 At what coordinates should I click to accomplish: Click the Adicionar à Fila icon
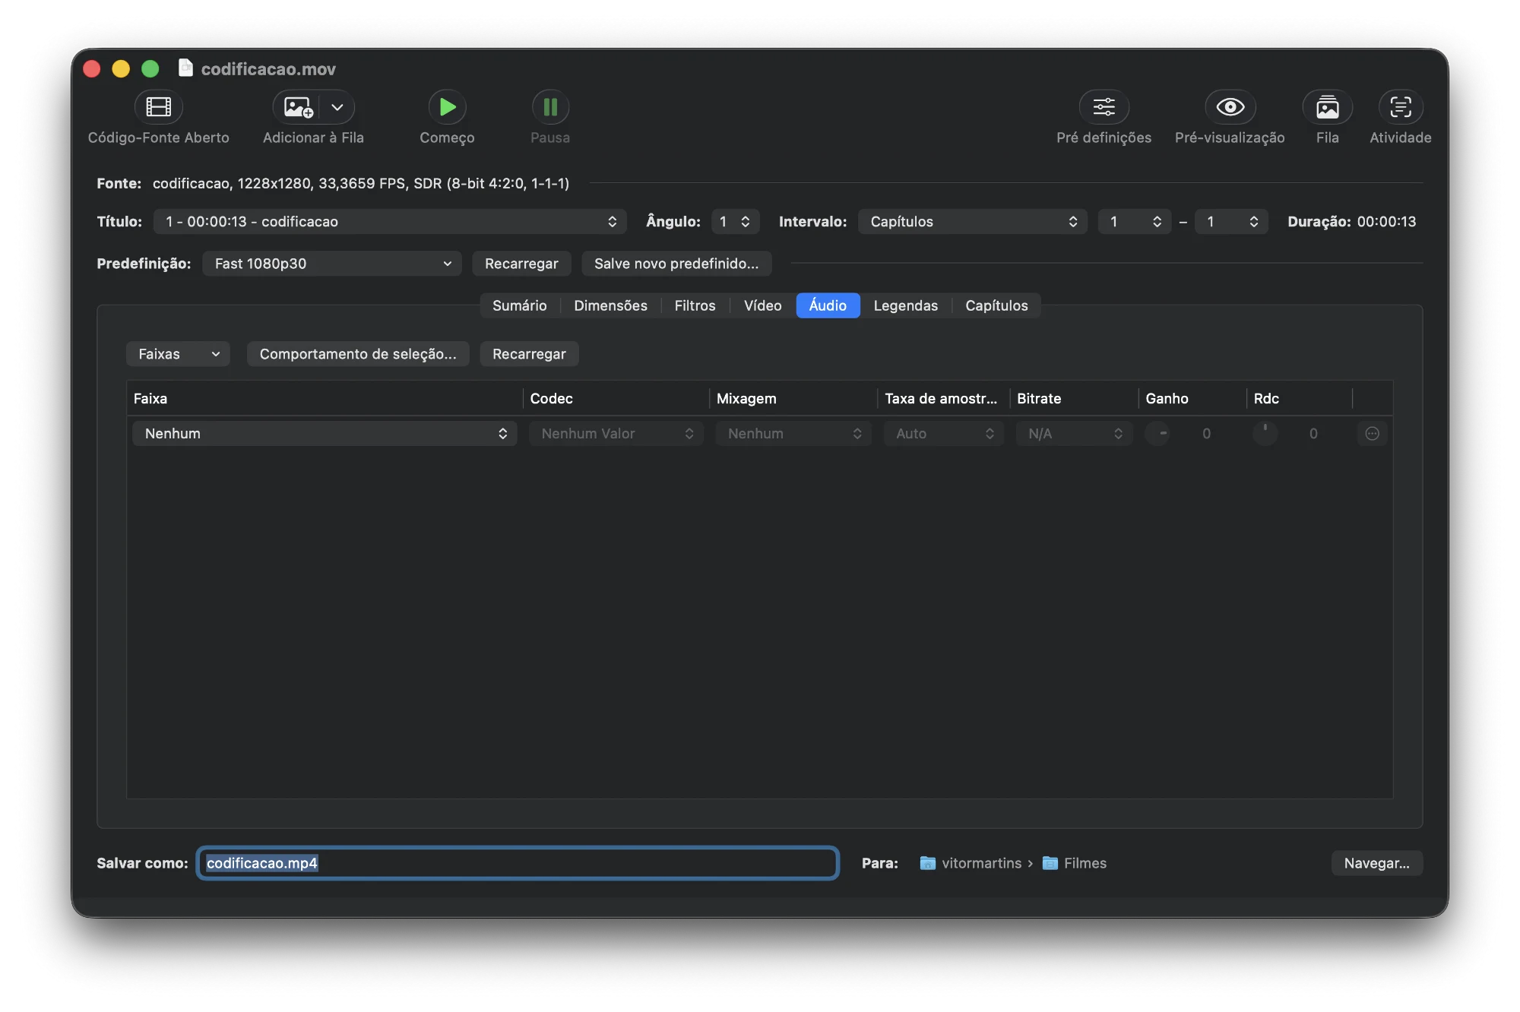[x=298, y=107]
